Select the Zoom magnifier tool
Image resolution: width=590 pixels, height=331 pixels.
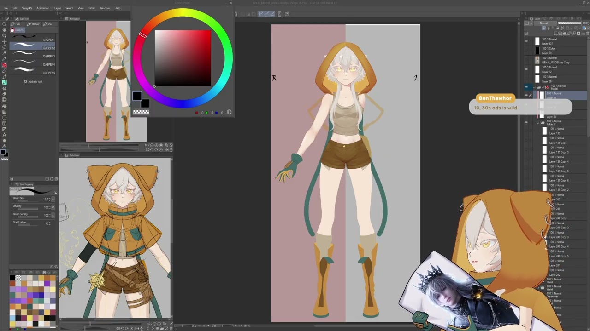[x=4, y=24]
